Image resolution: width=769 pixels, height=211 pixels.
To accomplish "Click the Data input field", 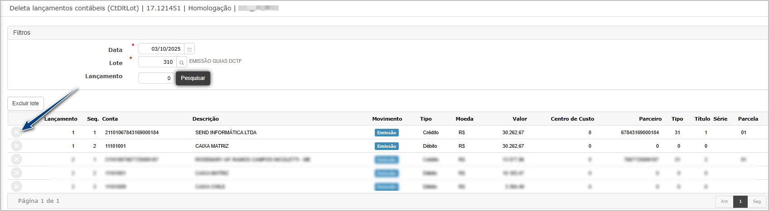I will (x=161, y=49).
